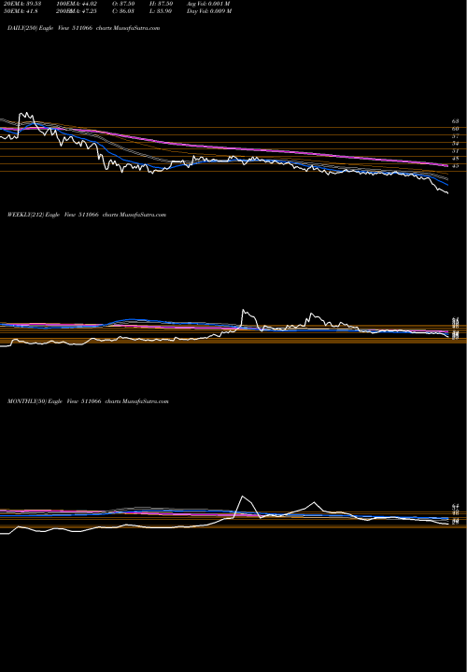Click the WEEKLY(212) chart title
The height and width of the screenshot is (672, 467).
point(87,215)
